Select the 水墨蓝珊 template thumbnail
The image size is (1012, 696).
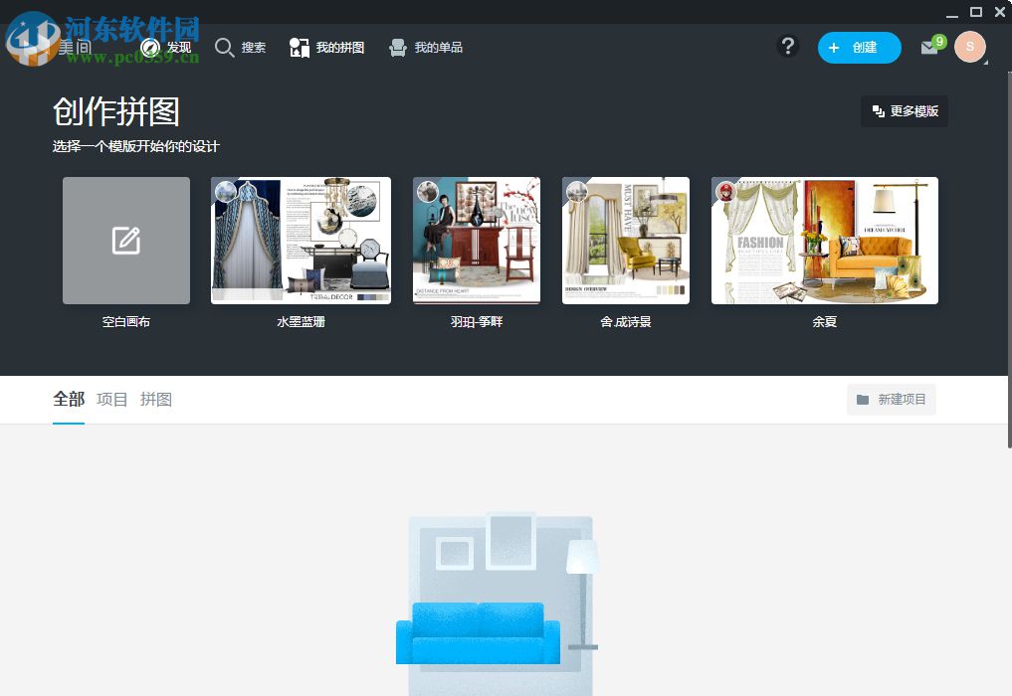(301, 240)
